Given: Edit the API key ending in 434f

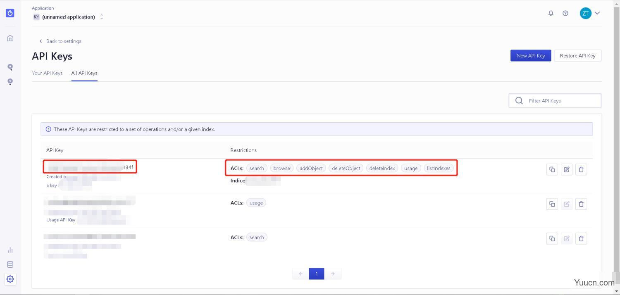Looking at the screenshot, I should pyautogui.click(x=567, y=169).
